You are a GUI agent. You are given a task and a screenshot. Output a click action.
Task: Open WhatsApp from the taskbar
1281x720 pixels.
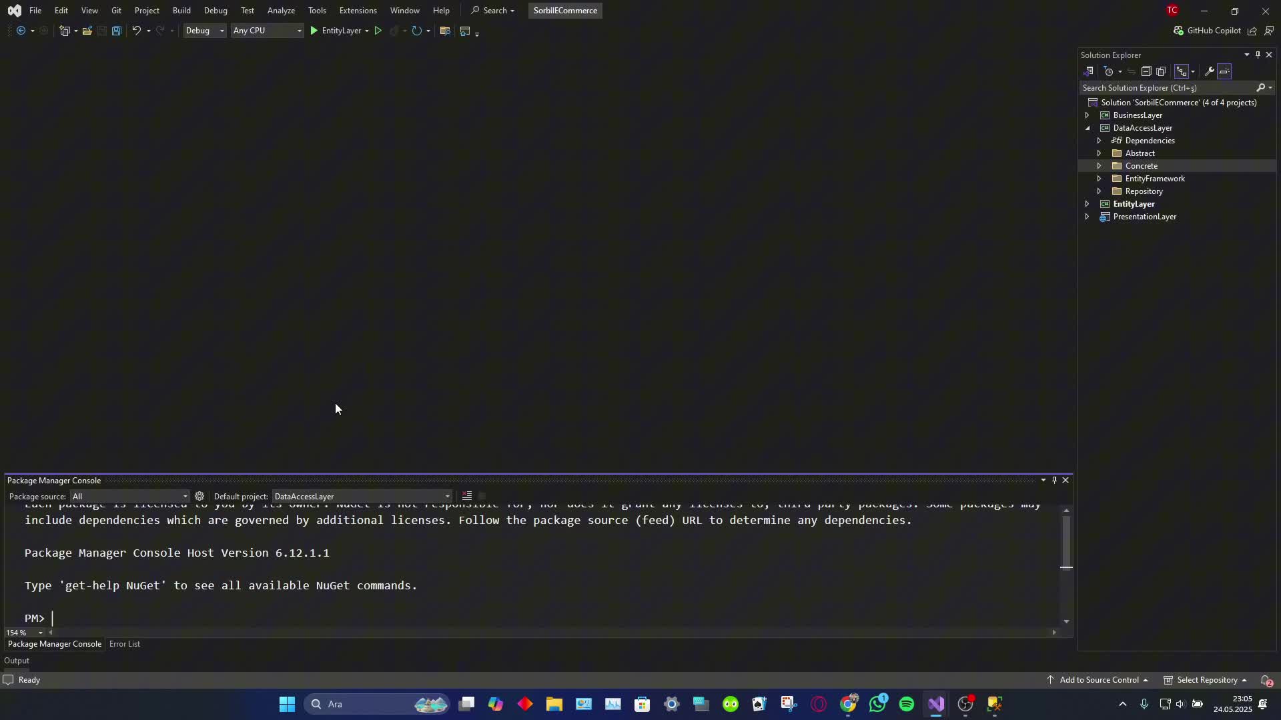877,704
